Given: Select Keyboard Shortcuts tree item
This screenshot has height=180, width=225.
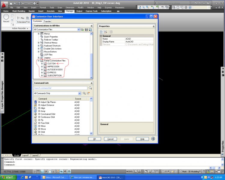Looking at the screenshot, I should [52, 46].
